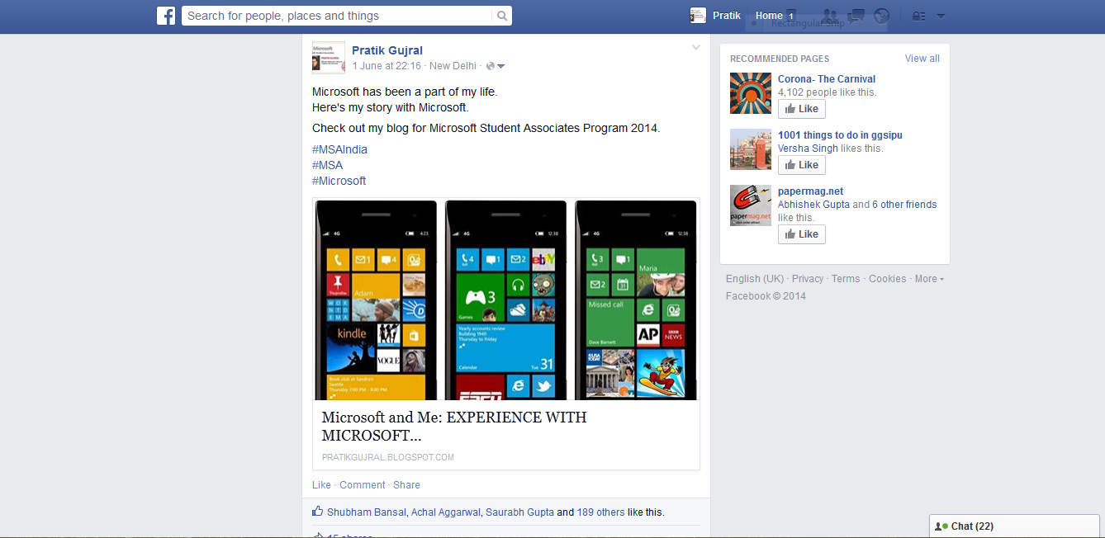Open Microsoft and Me blog title link
The width and height of the screenshot is (1105, 538).
[454, 426]
